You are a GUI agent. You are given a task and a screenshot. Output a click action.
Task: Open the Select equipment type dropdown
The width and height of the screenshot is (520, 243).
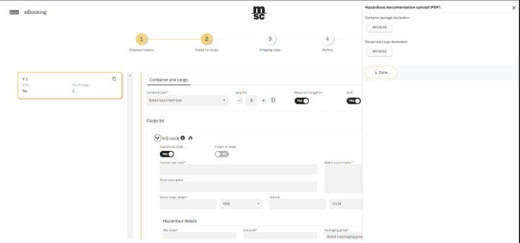tap(187, 101)
